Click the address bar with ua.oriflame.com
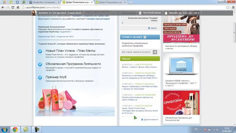This screenshot has width=236, height=133. pos(124,7)
